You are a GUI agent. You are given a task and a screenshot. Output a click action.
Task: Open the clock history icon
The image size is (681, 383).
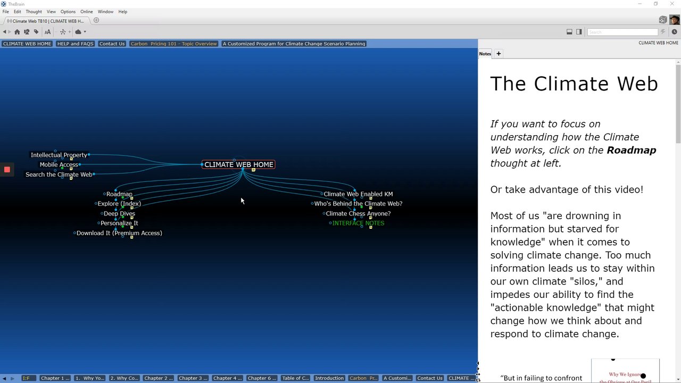tap(674, 32)
